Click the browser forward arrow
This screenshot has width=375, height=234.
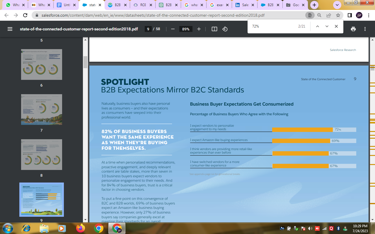16,15
